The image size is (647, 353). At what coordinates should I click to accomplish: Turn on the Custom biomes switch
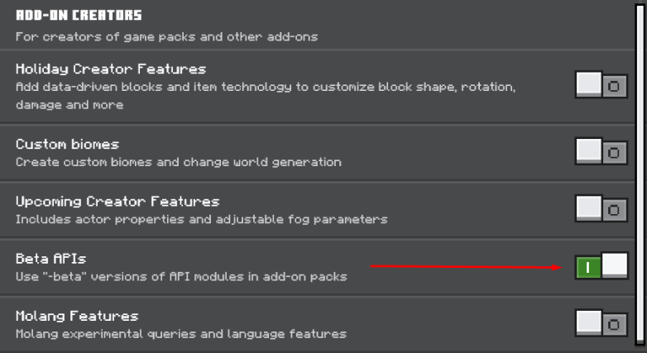tap(601, 152)
